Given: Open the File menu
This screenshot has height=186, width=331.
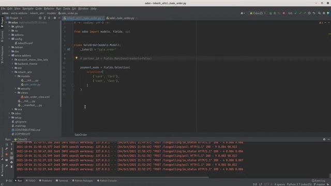Looking at the screenshot, I should tap(3, 9).
